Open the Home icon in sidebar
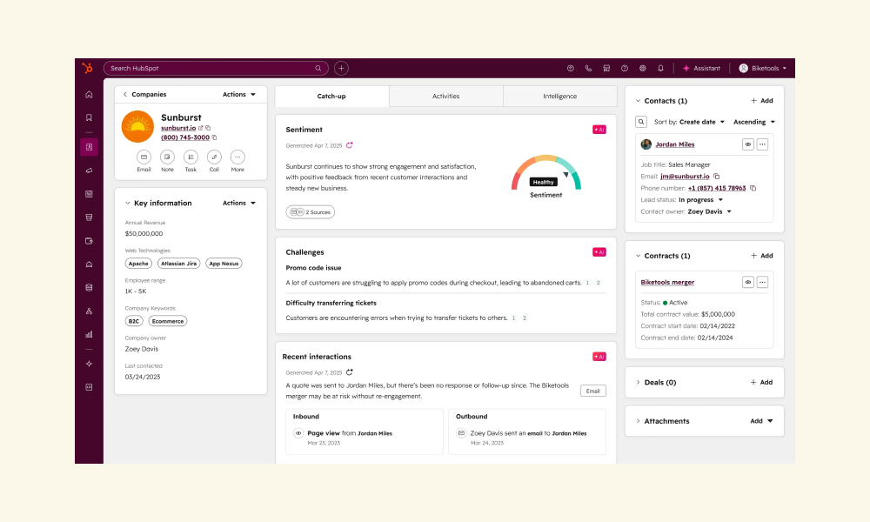Viewport: 870px width, 522px height. pyautogui.click(x=89, y=95)
